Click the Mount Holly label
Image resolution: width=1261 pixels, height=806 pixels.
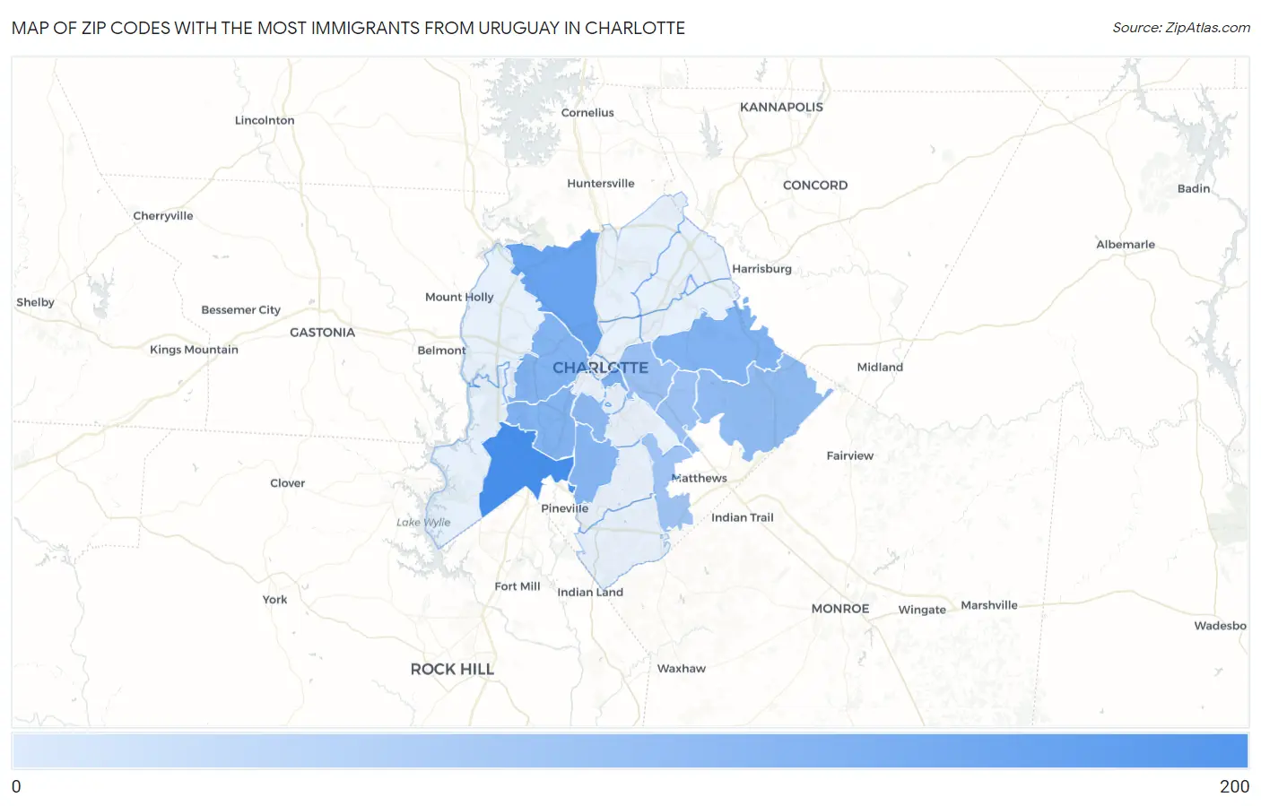pyautogui.click(x=459, y=297)
